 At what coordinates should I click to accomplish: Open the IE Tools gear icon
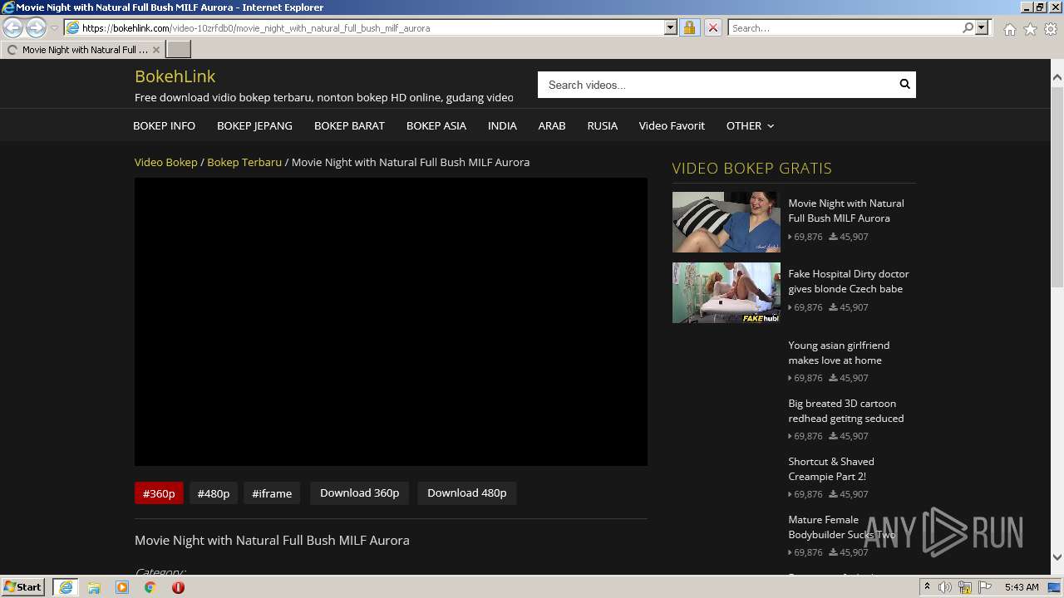[x=1051, y=29]
